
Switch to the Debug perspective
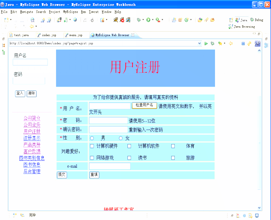(x=257, y=20)
